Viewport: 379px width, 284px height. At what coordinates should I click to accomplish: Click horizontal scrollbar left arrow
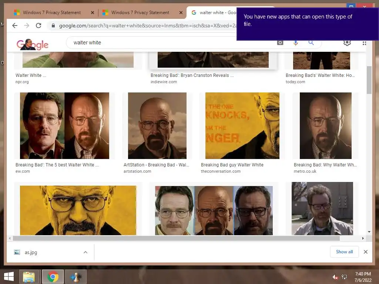[x=9, y=239]
